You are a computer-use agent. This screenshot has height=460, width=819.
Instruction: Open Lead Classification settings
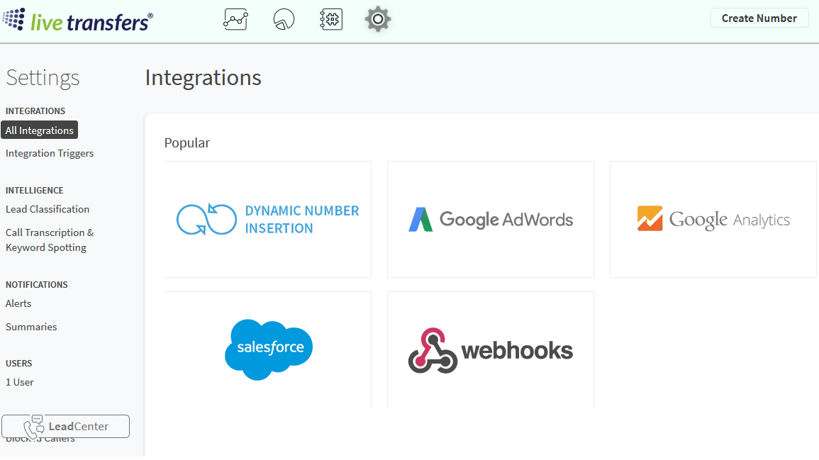[x=48, y=209]
